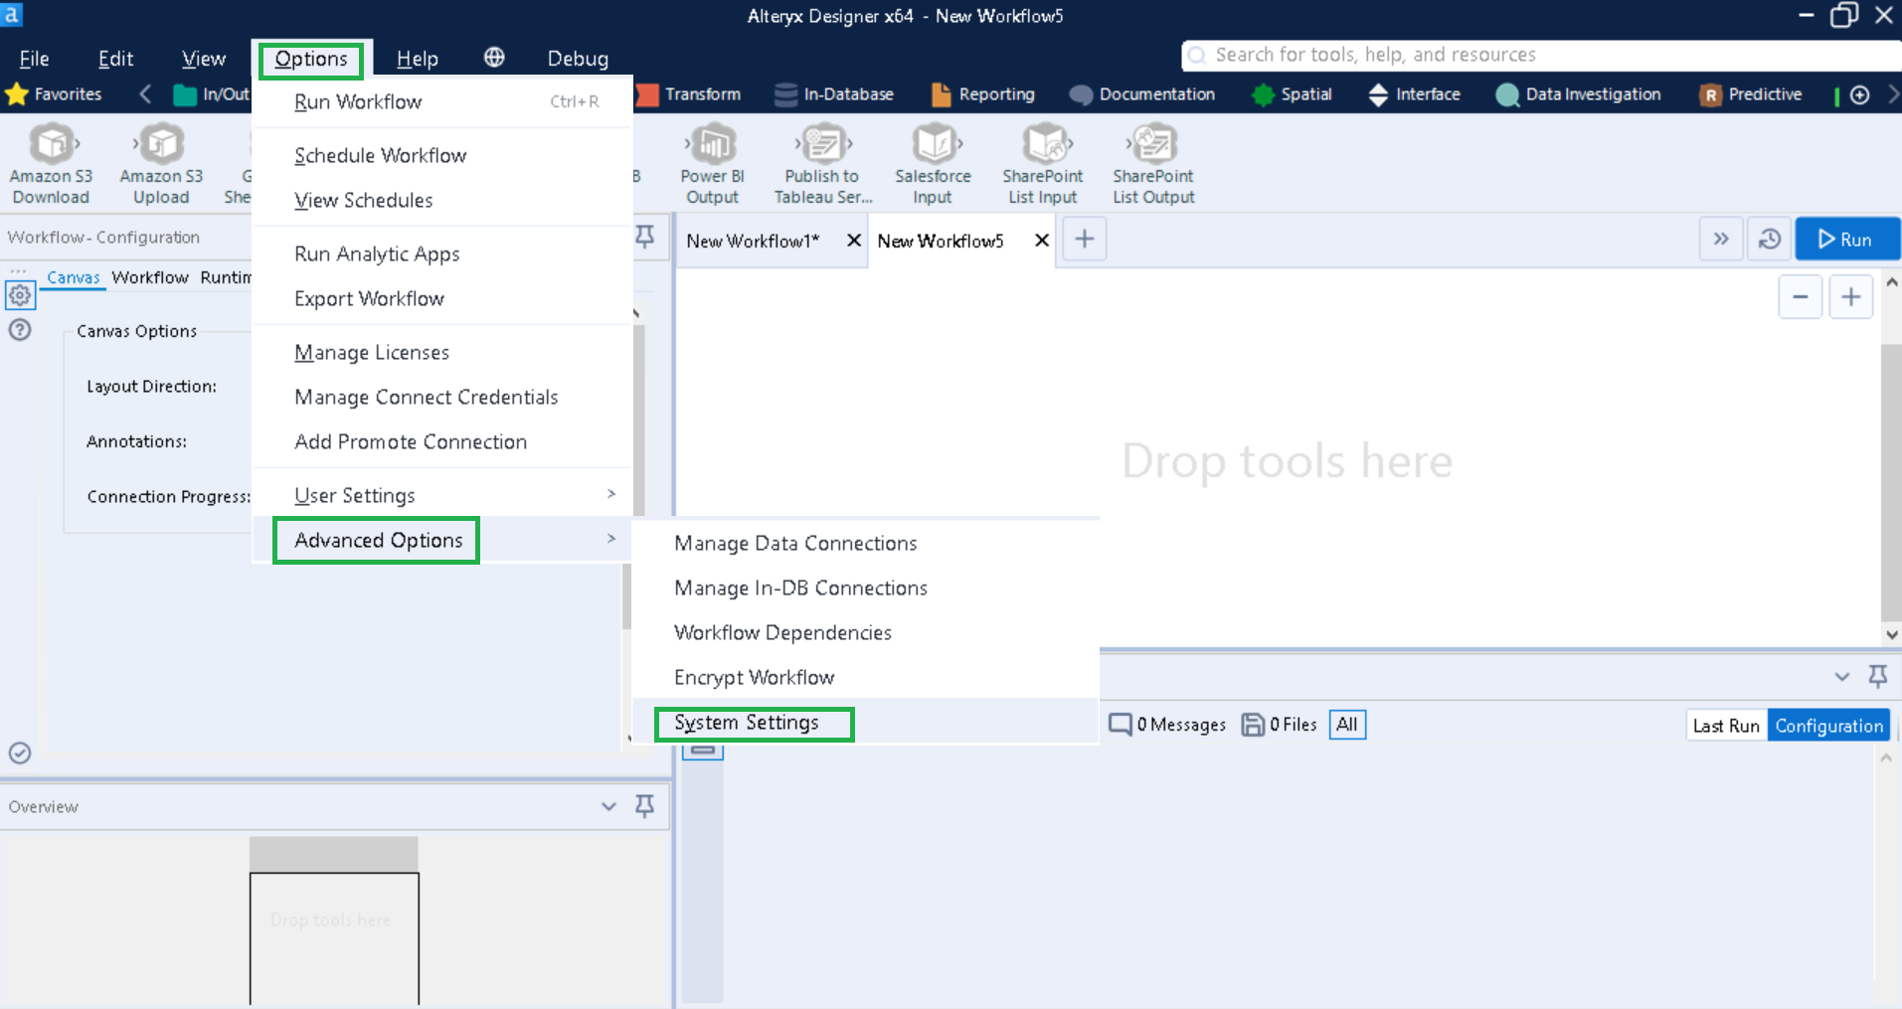Open the Favorites tool category
1902x1009 pixels.
[54, 94]
